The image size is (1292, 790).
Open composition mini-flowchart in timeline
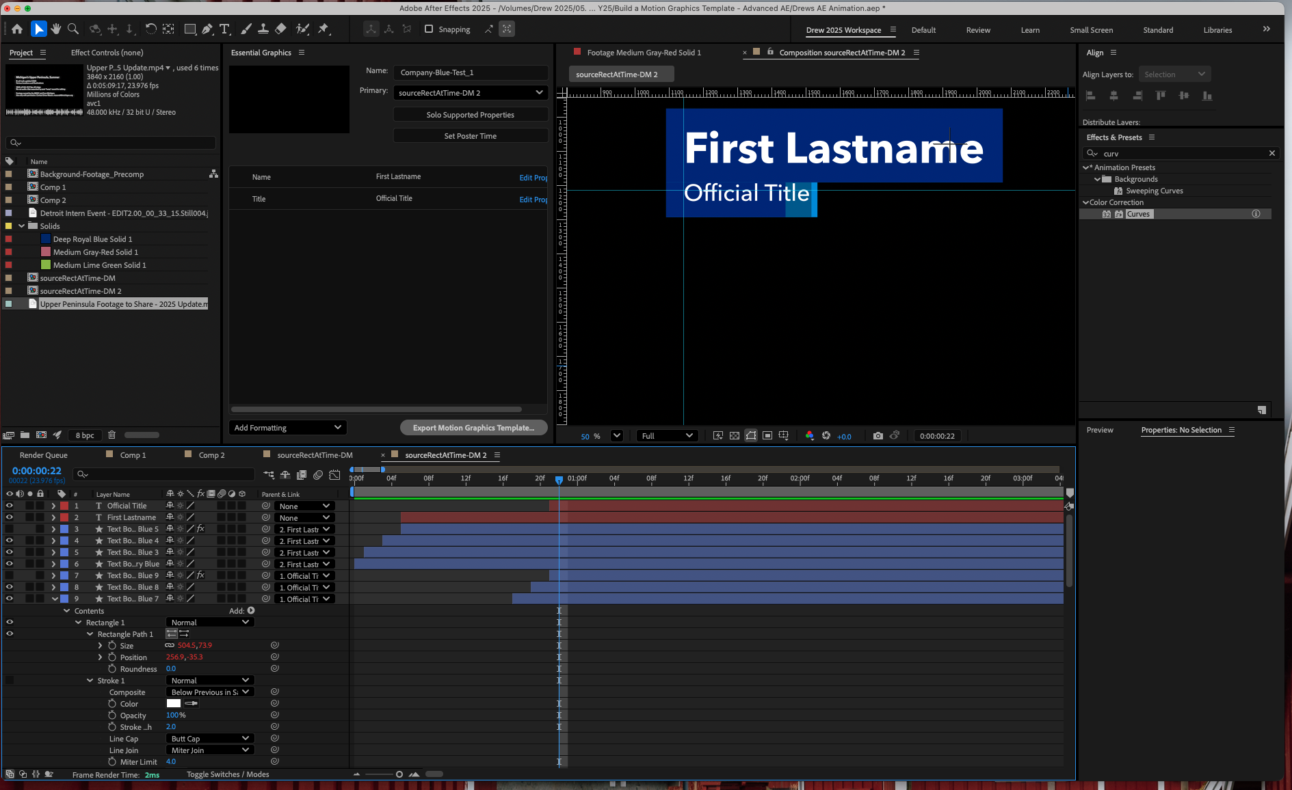(x=269, y=475)
